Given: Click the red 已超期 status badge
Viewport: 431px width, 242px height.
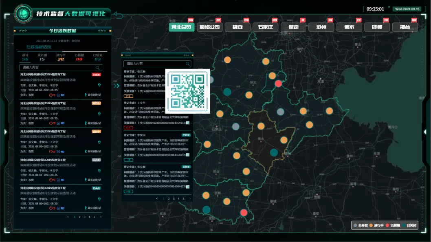Looking at the screenshot, I should (x=96, y=75).
